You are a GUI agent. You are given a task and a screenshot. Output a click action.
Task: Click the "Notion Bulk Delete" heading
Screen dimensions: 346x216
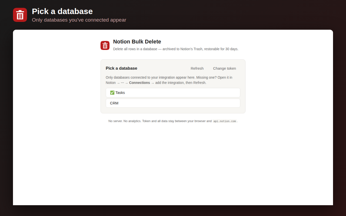137,42
